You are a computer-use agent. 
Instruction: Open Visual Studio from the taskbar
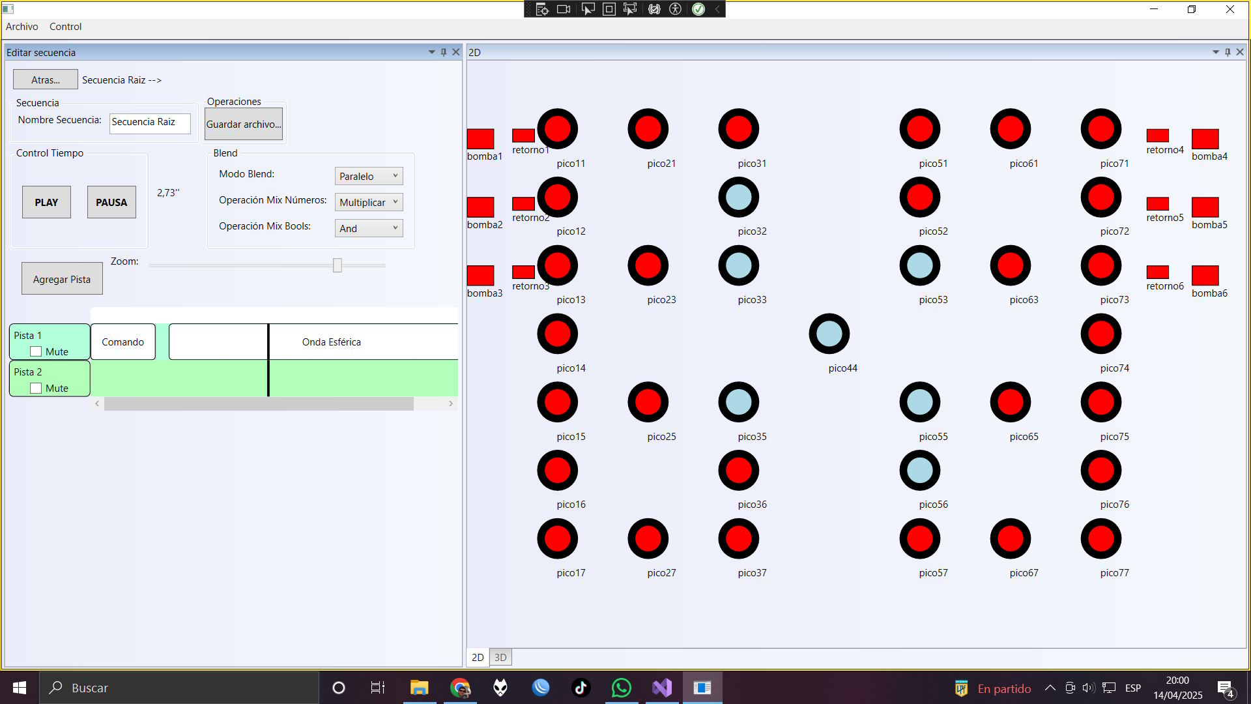tap(661, 688)
